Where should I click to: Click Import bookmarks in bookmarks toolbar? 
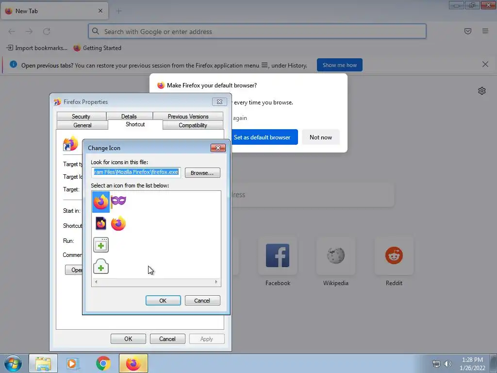pos(37,48)
